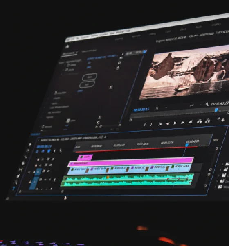Click the Lift button in Program Monitor
Viewport: 229px width, 246px height.
coord(199,121)
